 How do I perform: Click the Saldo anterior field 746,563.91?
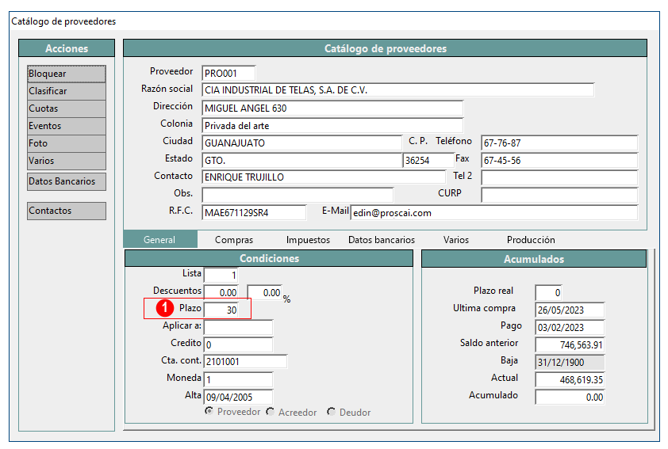pyautogui.click(x=570, y=344)
